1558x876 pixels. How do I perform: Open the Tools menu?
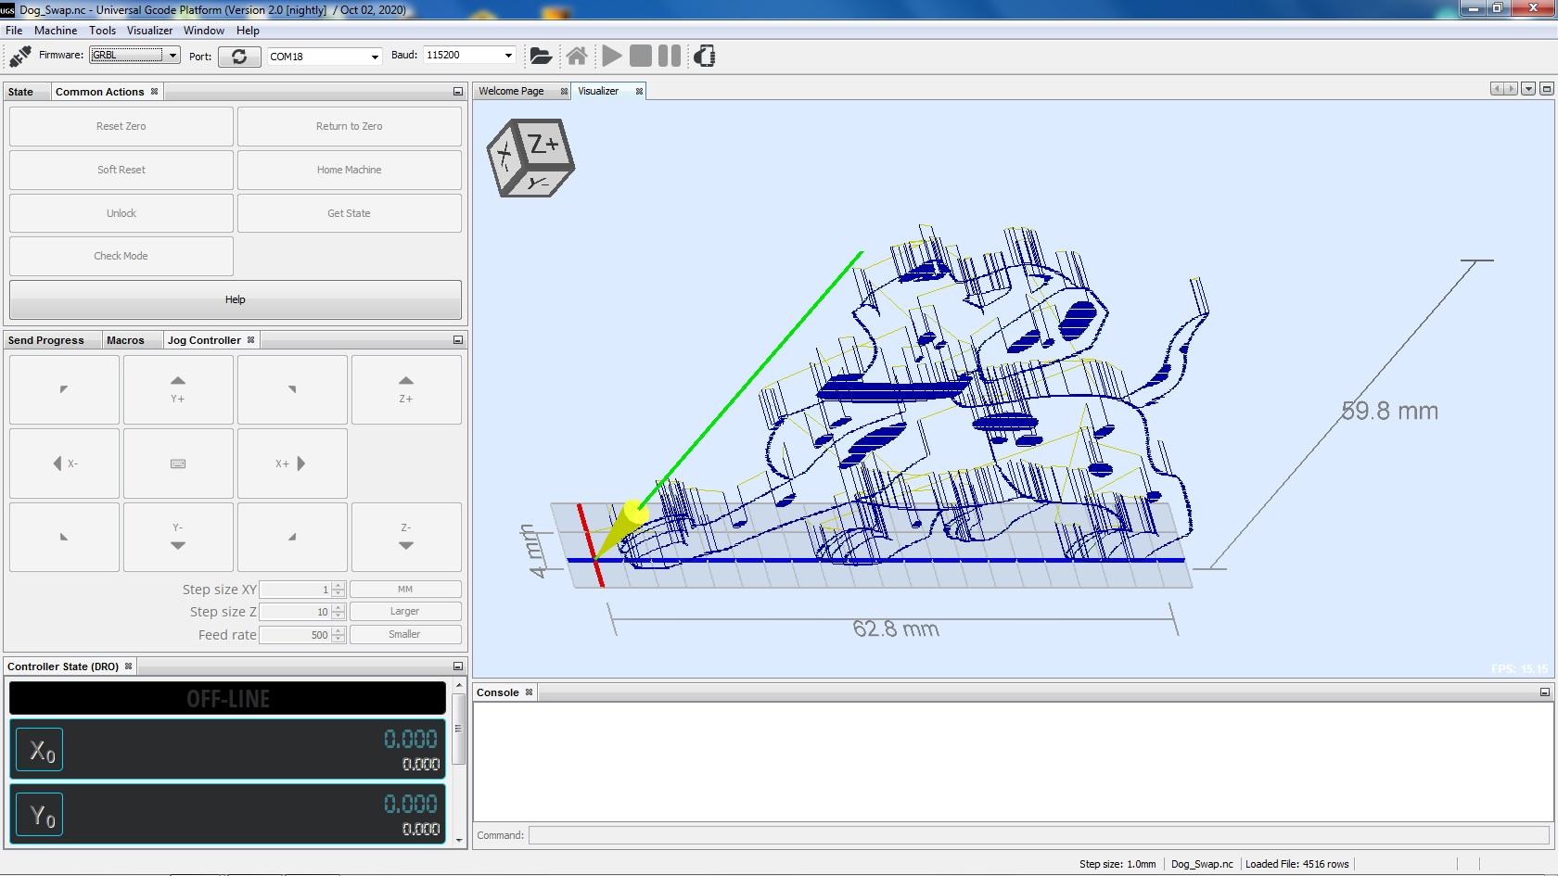102,31
